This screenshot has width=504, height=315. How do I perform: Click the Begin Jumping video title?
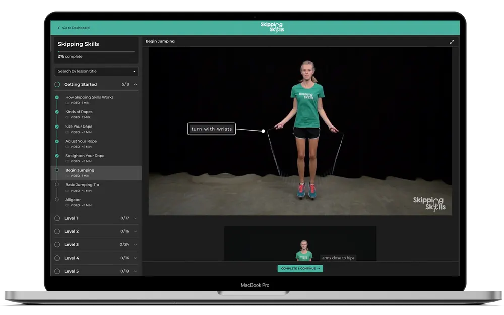[x=160, y=41]
